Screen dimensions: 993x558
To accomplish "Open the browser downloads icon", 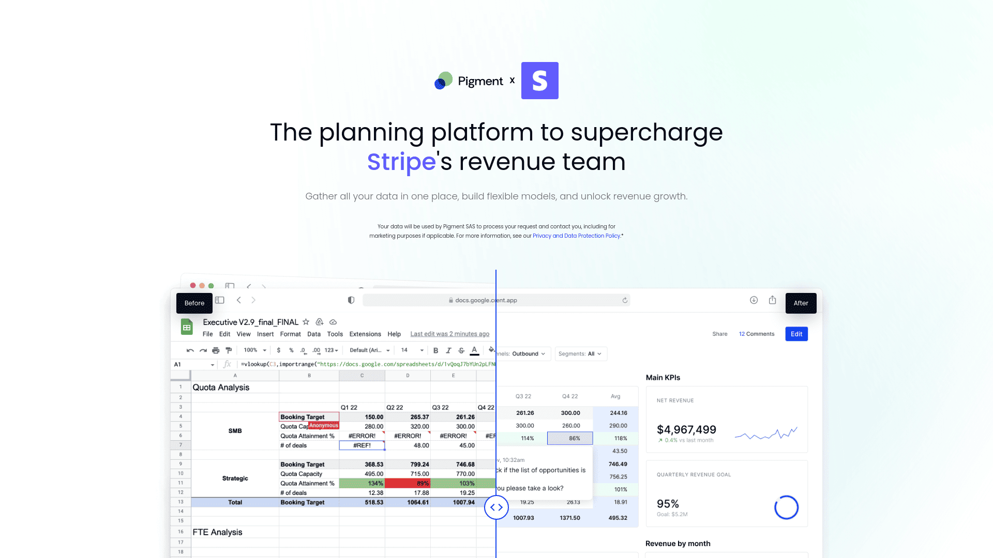I will click(x=754, y=300).
